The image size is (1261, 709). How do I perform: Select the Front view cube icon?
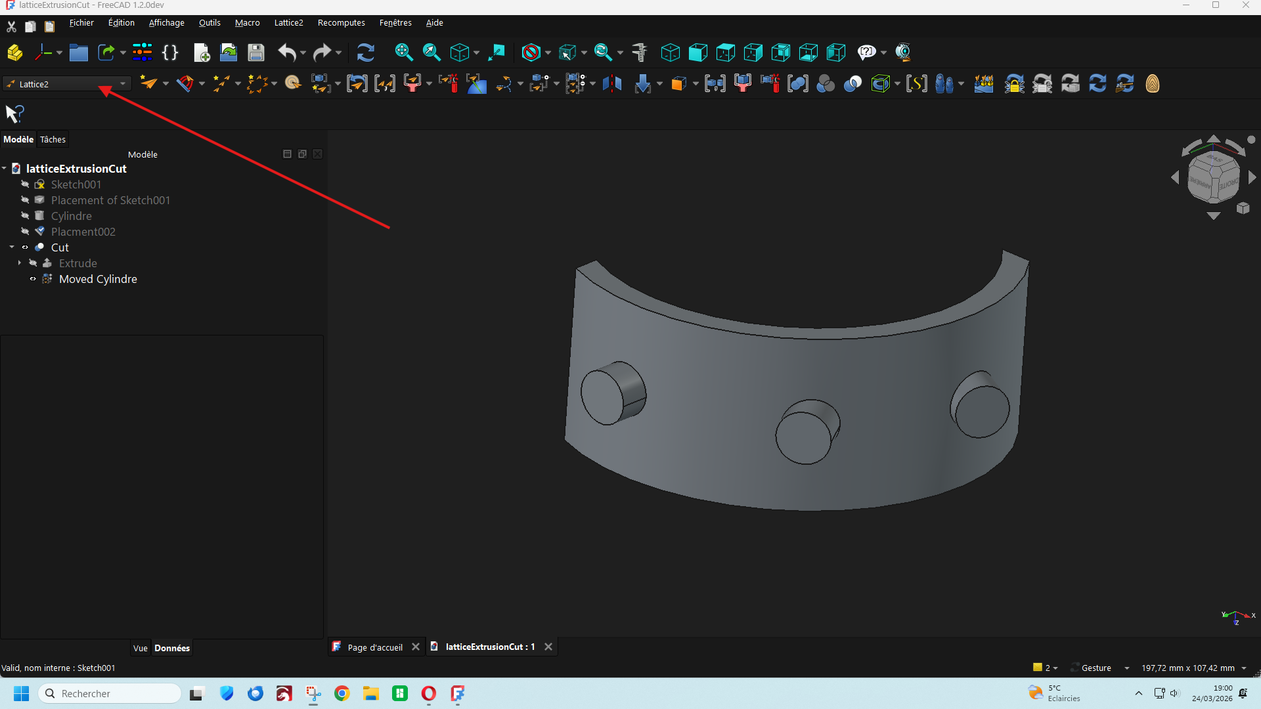697,53
